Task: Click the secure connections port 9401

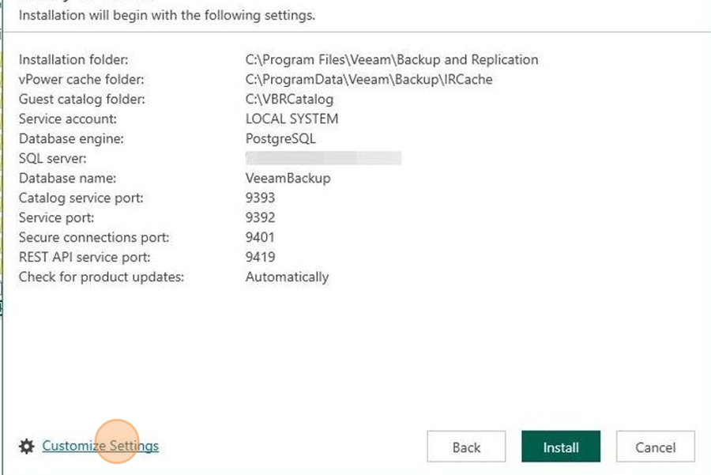Action: pos(260,237)
